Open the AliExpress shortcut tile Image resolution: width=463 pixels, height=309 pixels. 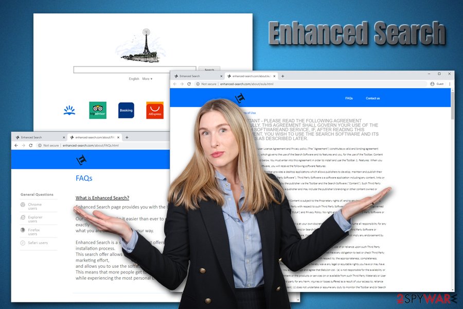click(x=155, y=110)
